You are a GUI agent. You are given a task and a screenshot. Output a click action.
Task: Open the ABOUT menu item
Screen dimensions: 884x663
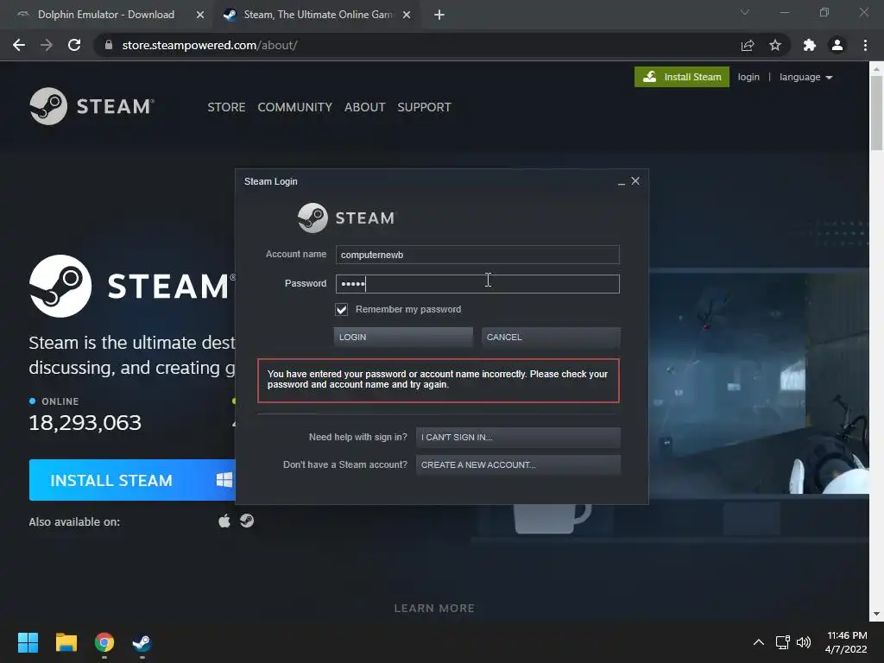pyautogui.click(x=365, y=107)
